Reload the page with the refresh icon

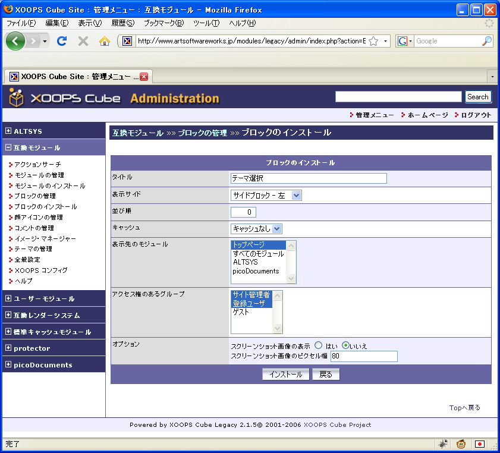click(61, 41)
